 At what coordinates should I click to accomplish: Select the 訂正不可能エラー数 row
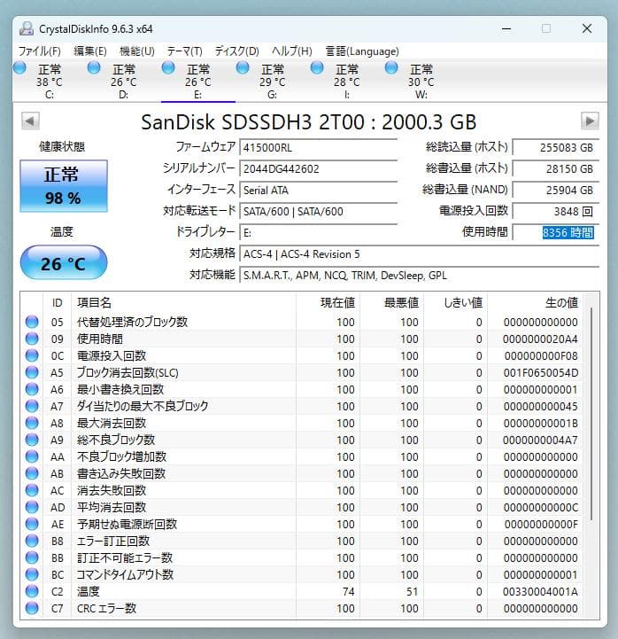302,557
